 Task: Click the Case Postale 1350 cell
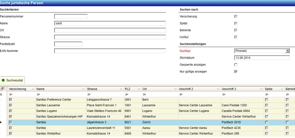click(x=243, y=105)
